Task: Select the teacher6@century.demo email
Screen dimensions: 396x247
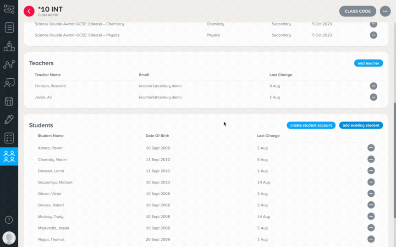Action: tap(160, 97)
